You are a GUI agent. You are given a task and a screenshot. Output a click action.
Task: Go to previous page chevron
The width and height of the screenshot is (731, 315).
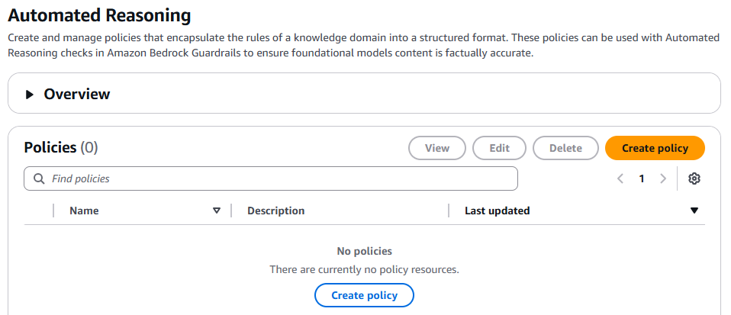coord(620,178)
